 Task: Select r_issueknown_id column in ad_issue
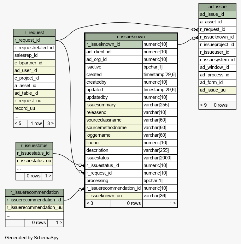coord(217,37)
